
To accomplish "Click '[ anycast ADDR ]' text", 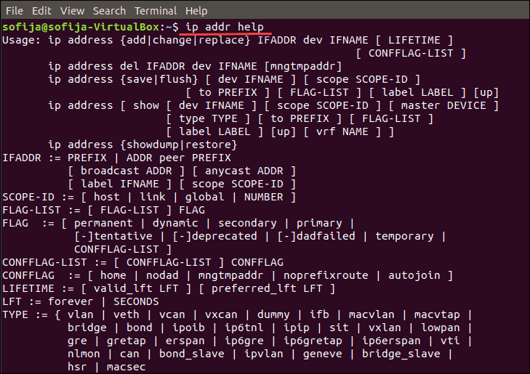I will click(x=244, y=171).
